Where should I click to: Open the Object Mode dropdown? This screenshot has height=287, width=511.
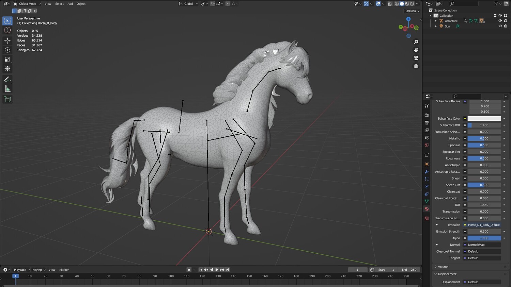[27, 4]
